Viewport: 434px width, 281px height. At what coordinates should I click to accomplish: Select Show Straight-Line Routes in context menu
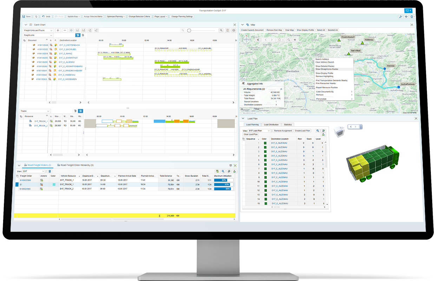(x=327, y=69)
